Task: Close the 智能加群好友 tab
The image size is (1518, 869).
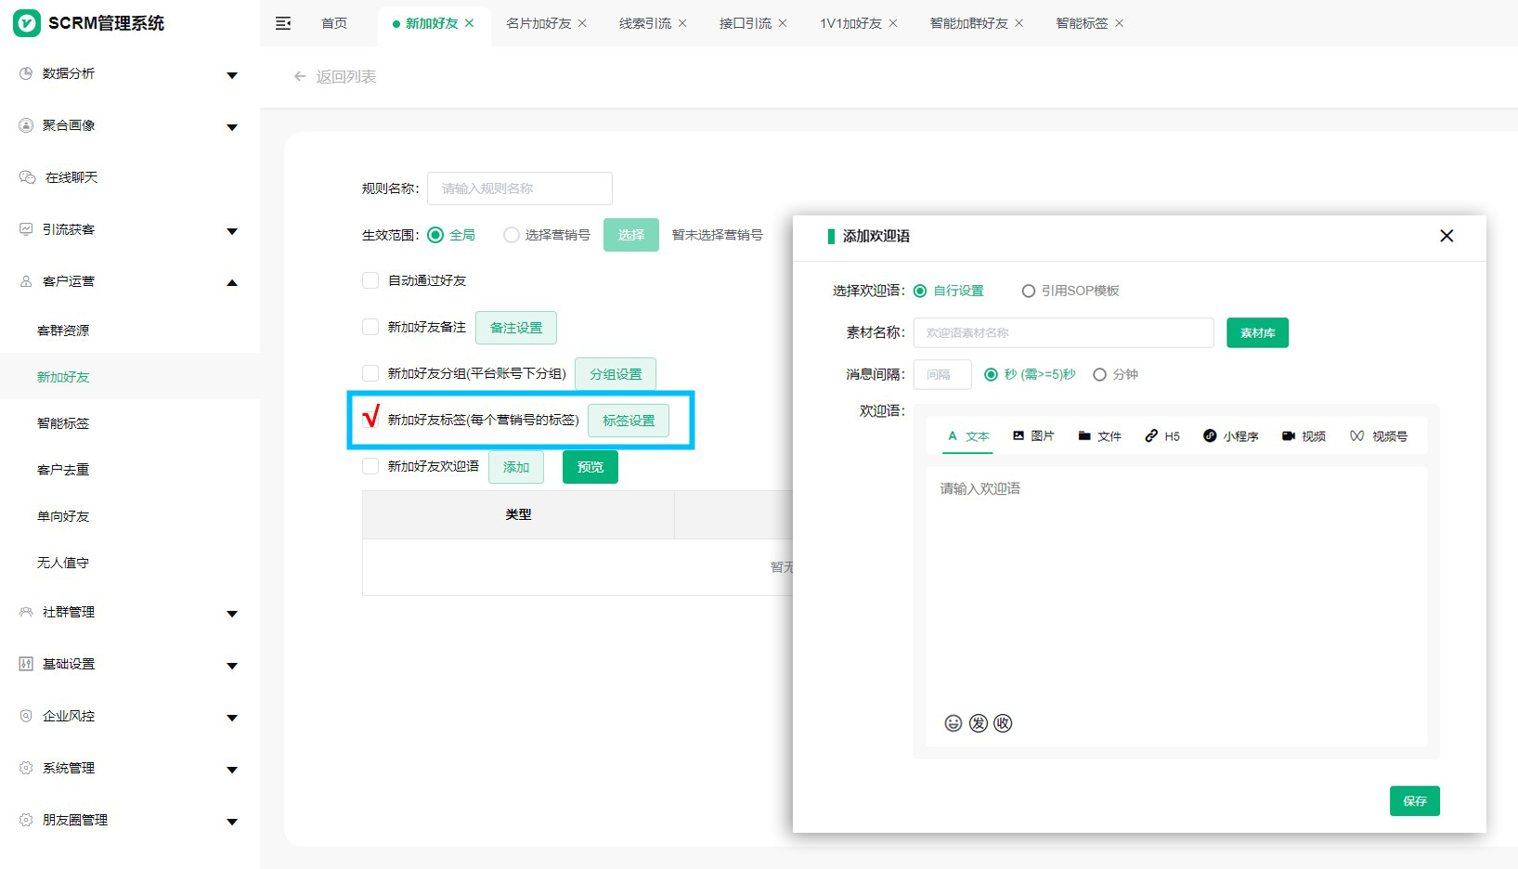Action: [1019, 23]
